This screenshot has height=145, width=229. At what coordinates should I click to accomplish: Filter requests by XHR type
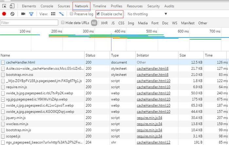tap(104, 23)
